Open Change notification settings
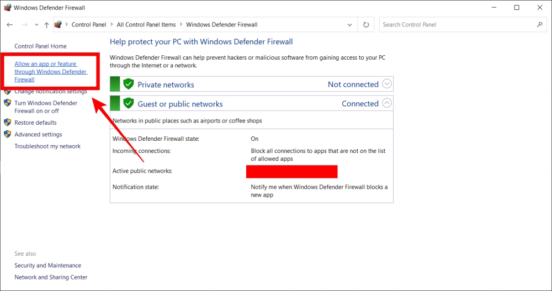Viewport: 552px width, 291px height. point(51,92)
